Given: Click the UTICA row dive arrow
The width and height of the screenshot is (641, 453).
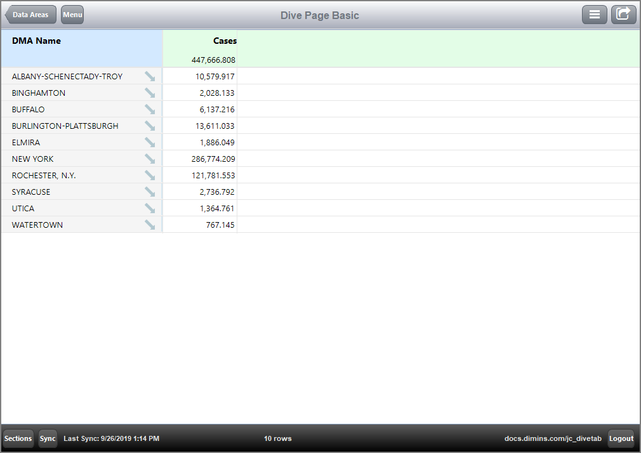Looking at the screenshot, I should 150,208.
